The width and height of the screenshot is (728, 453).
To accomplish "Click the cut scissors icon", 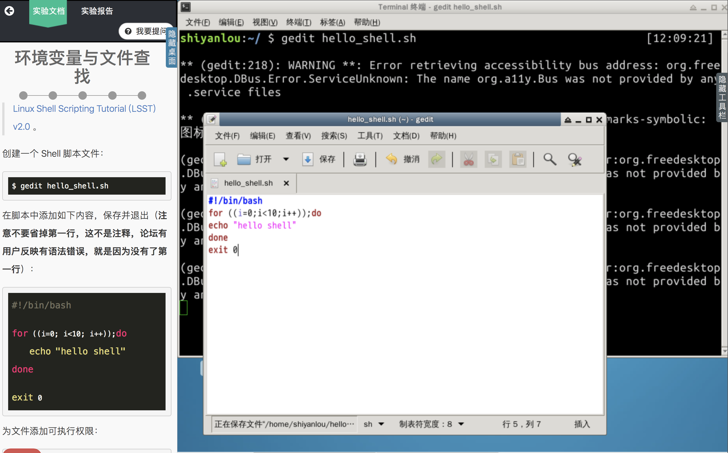I will tap(468, 159).
